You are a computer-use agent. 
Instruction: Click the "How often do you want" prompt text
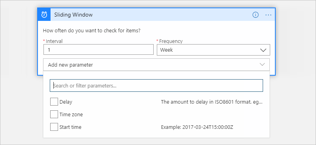click(x=92, y=31)
